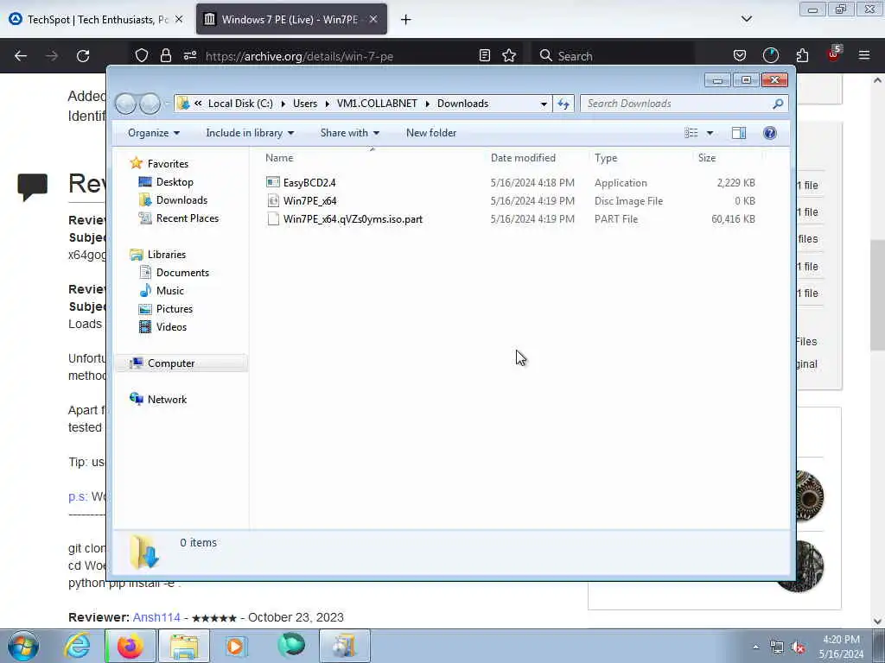Open the Pictures library

click(175, 308)
